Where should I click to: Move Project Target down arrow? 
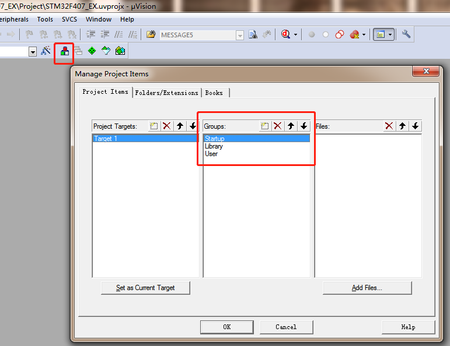193,126
